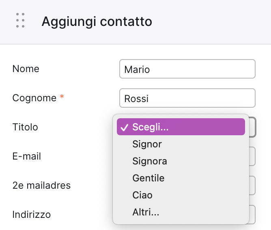Click the 2e mailadres input edge
Screen dimensions: 271x230
(x=252, y=185)
